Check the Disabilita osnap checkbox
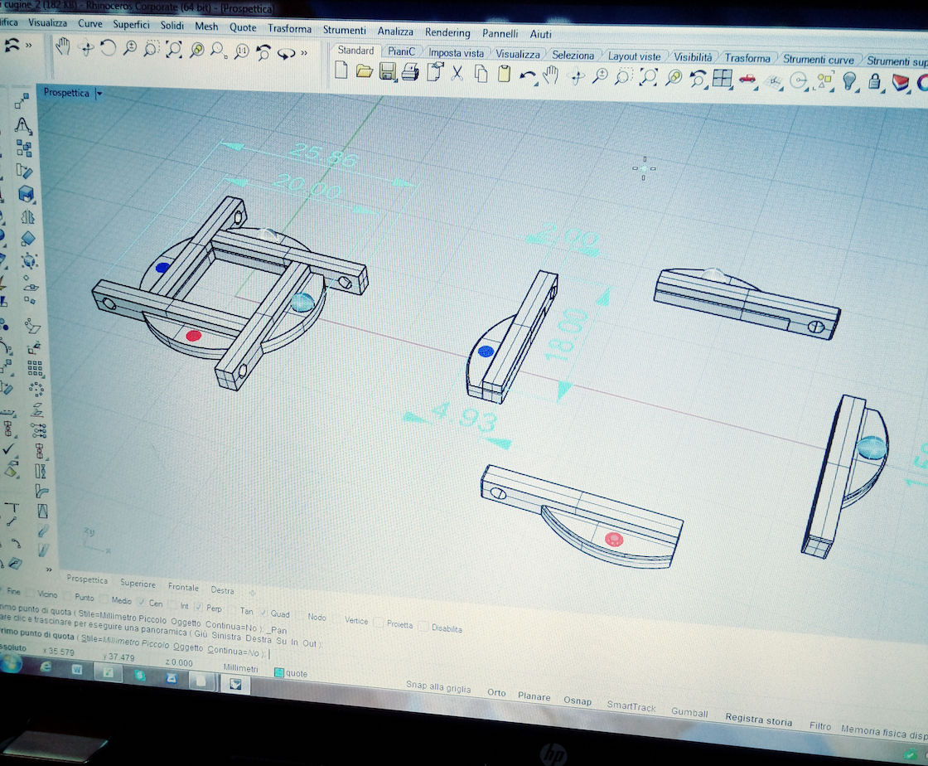 [x=423, y=626]
